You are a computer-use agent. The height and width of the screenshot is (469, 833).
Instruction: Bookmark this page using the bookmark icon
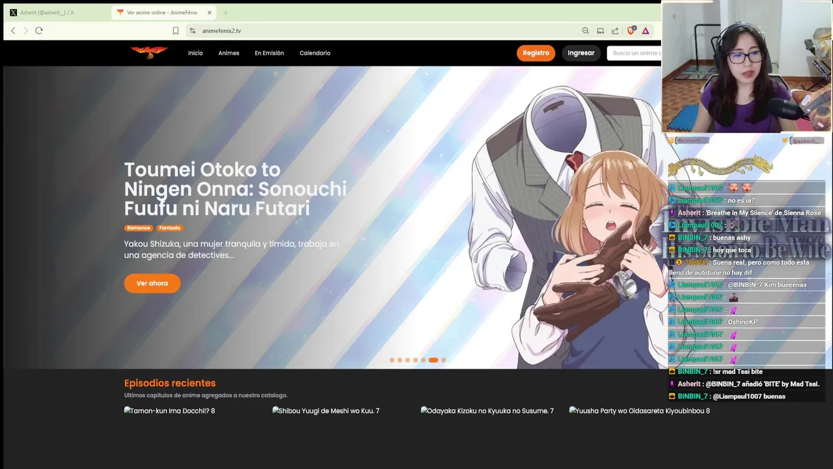point(176,31)
